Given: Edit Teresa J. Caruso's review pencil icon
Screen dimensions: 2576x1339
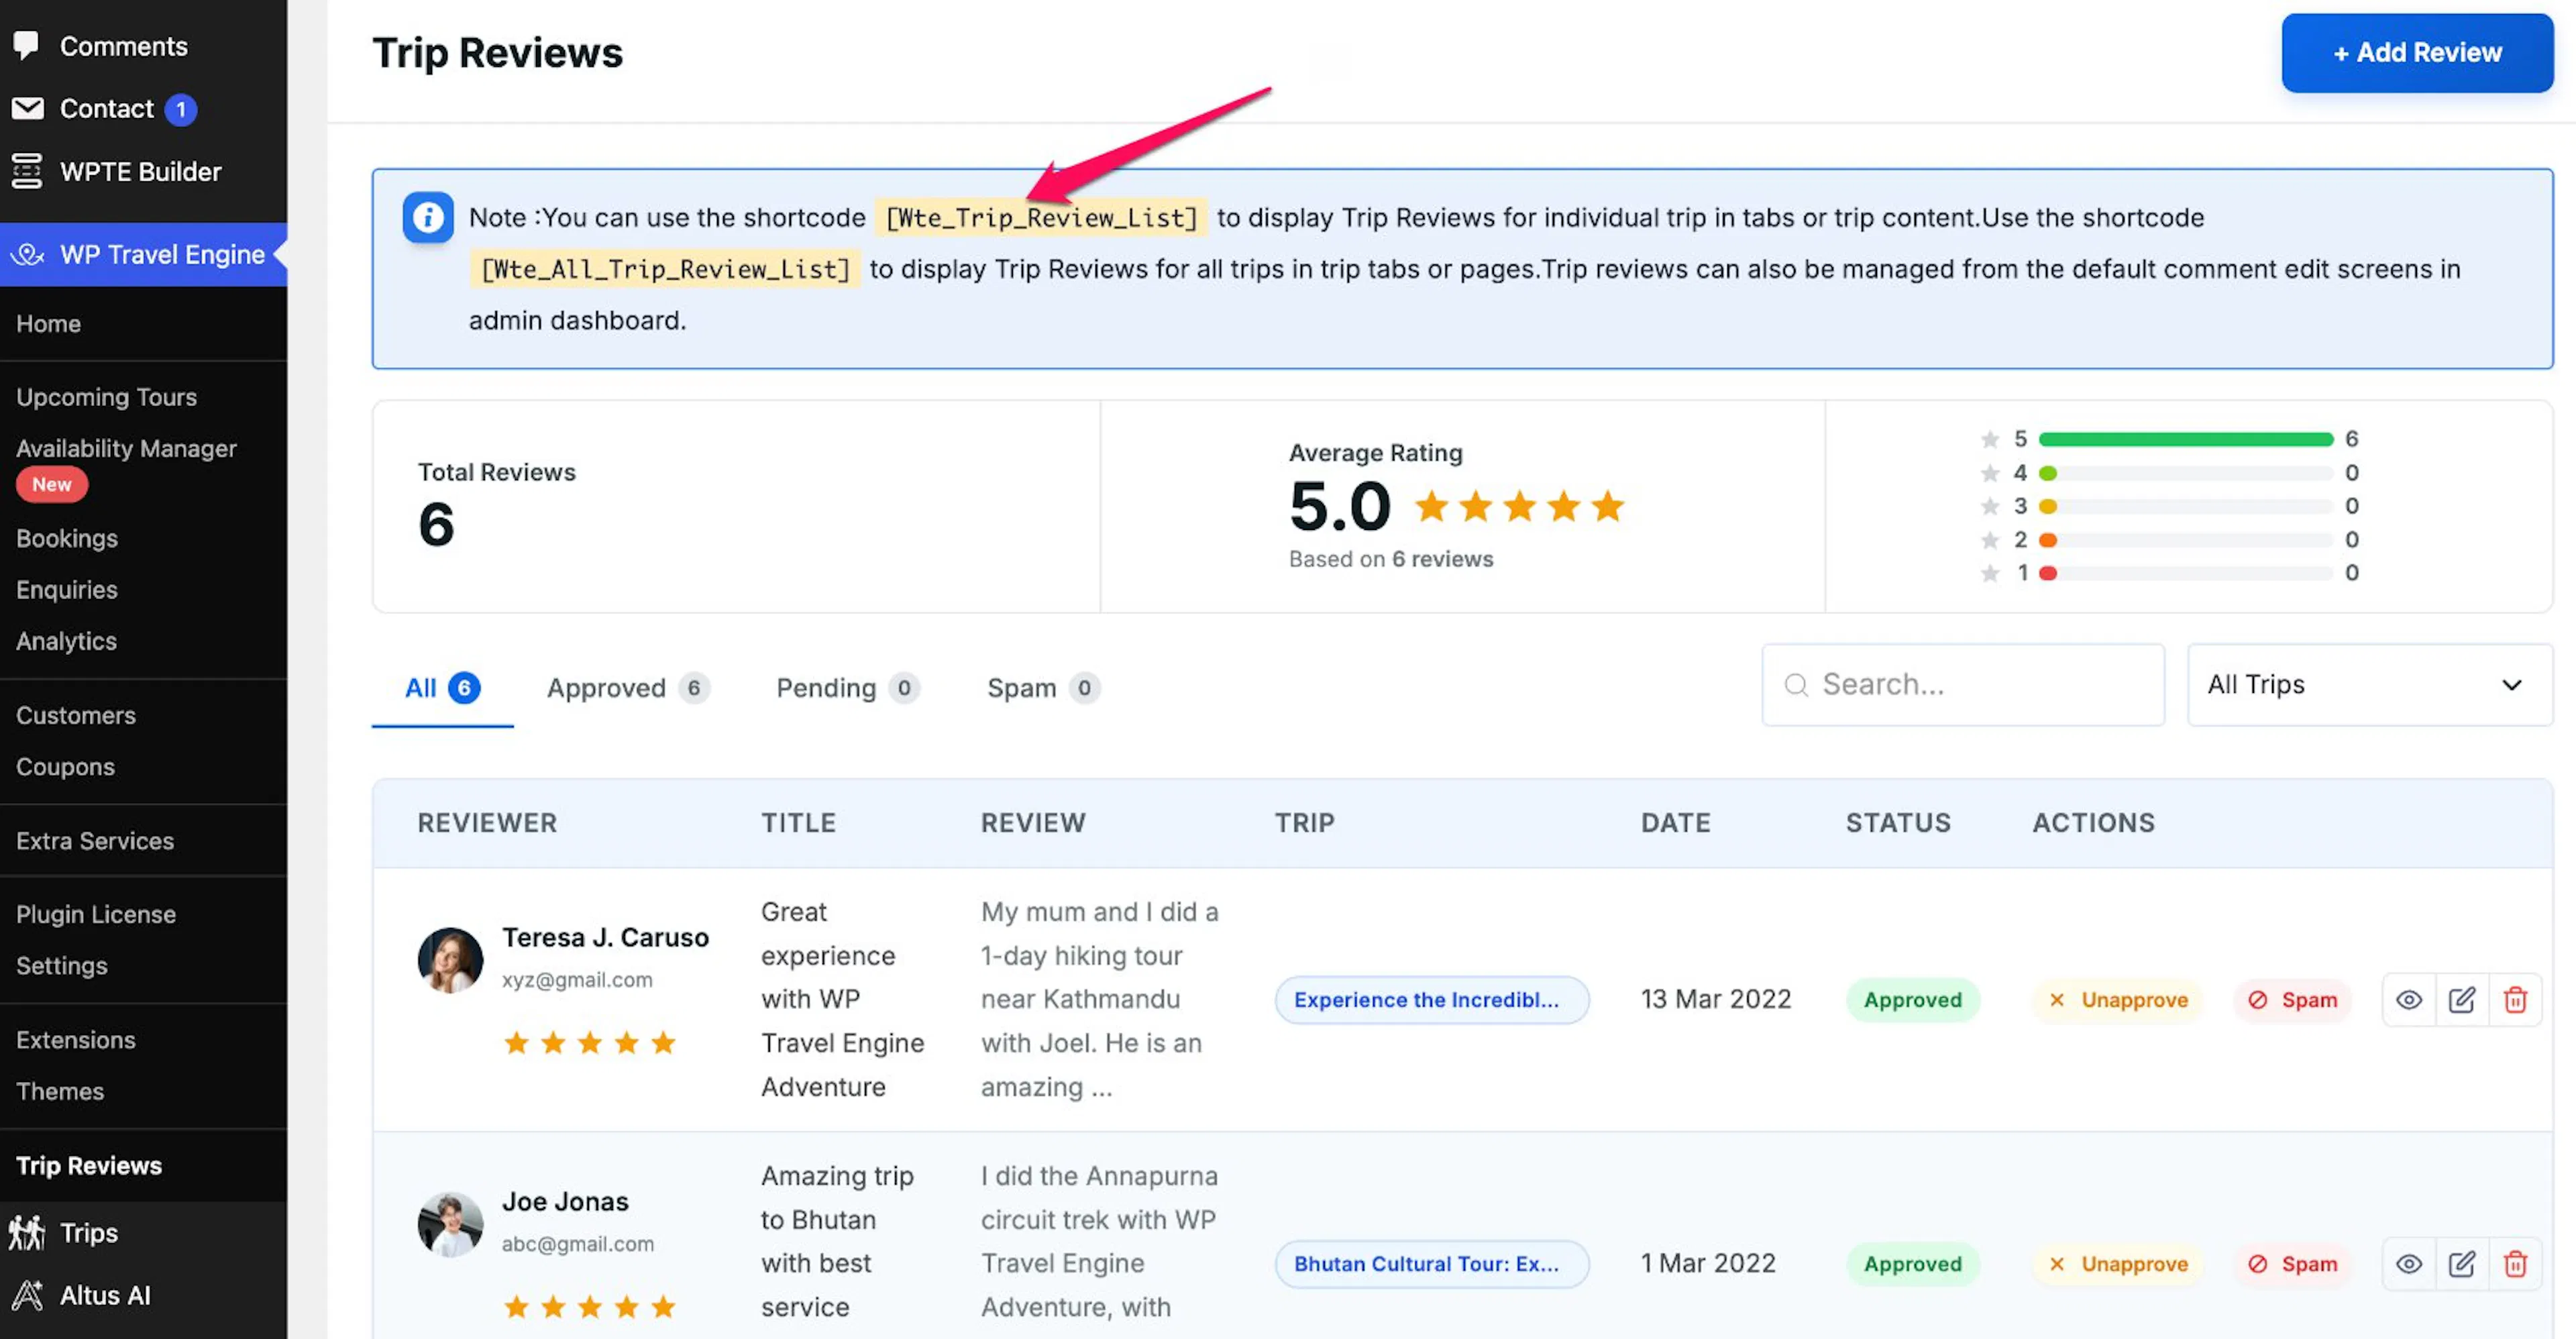Looking at the screenshot, I should click(2462, 999).
